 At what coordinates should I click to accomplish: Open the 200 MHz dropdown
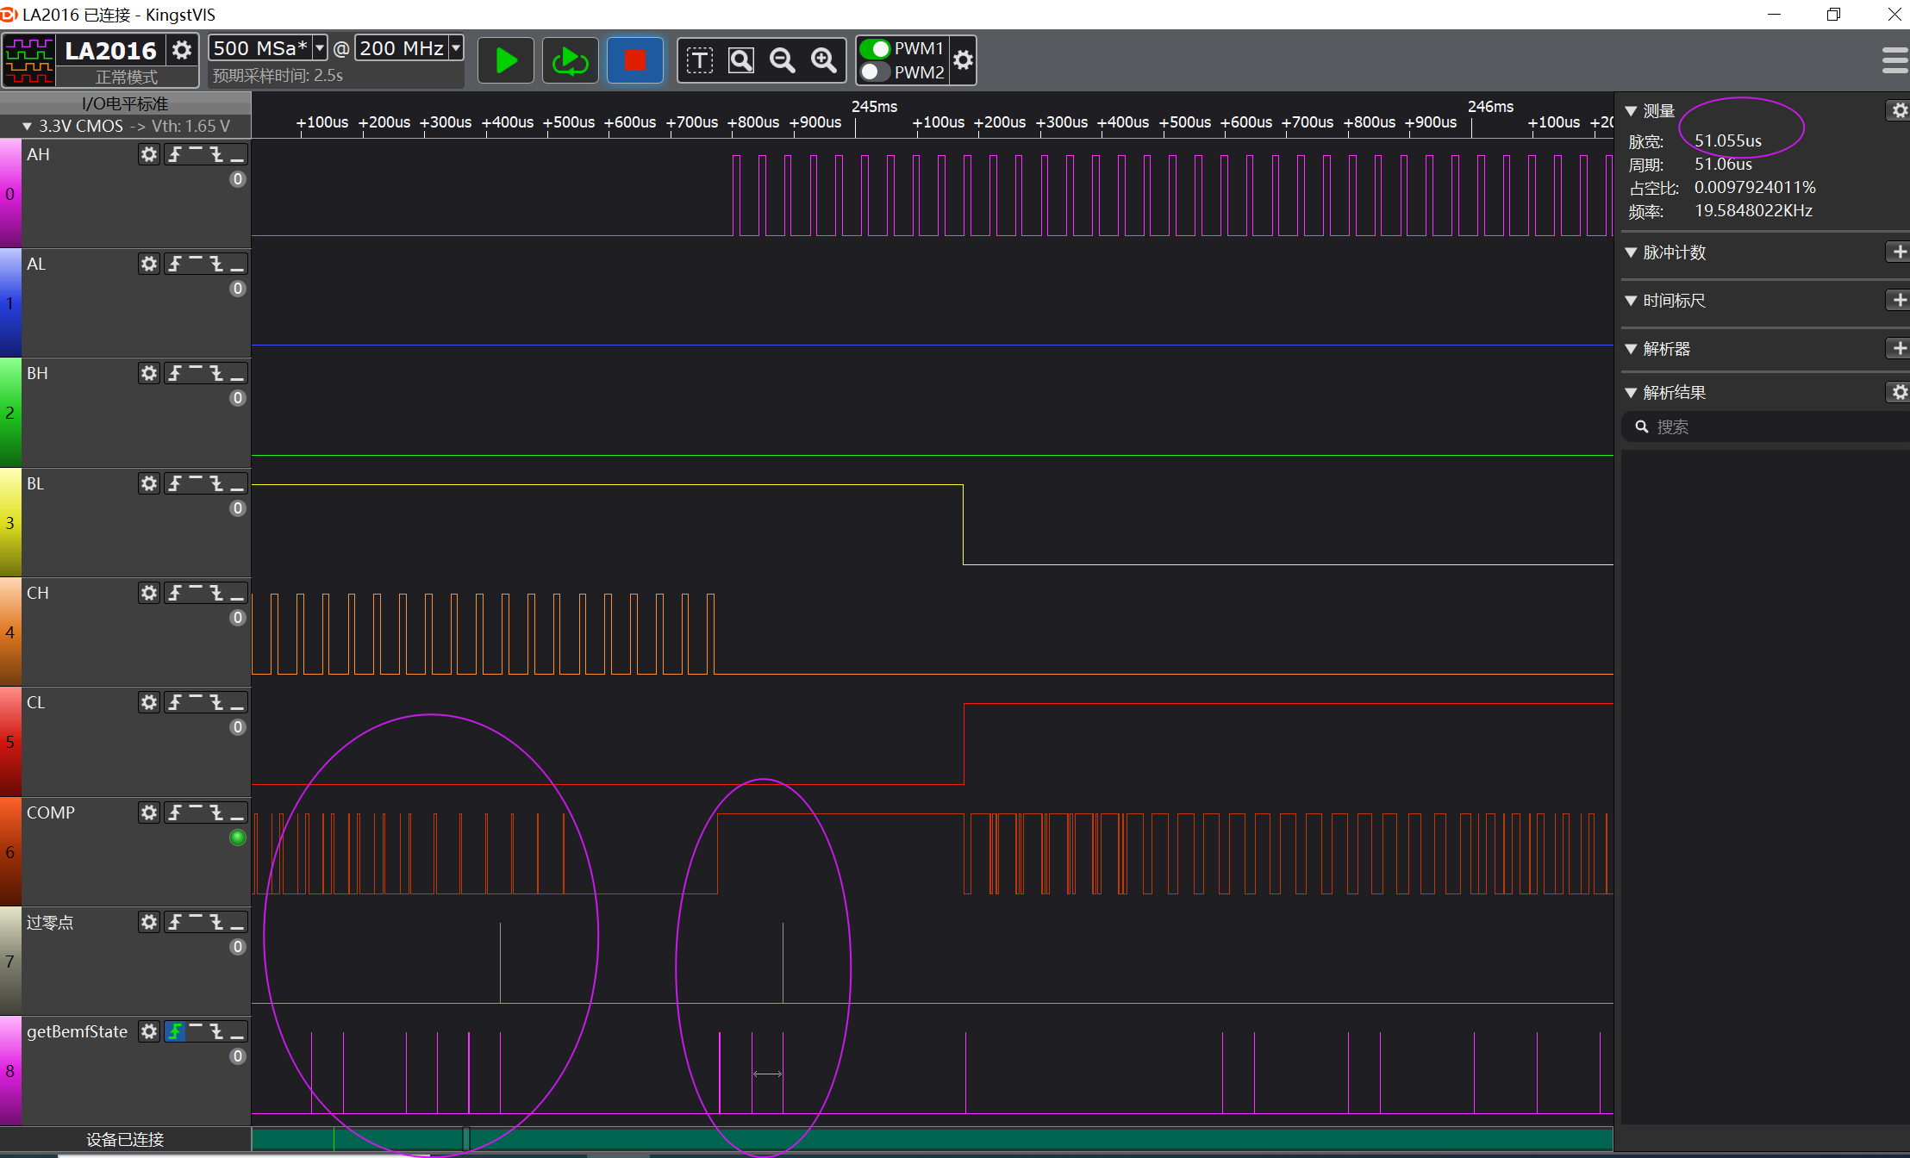[456, 48]
